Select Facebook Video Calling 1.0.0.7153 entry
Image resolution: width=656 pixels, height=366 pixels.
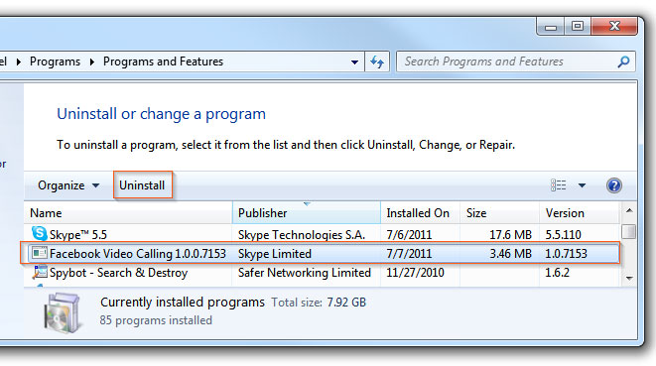coord(322,253)
